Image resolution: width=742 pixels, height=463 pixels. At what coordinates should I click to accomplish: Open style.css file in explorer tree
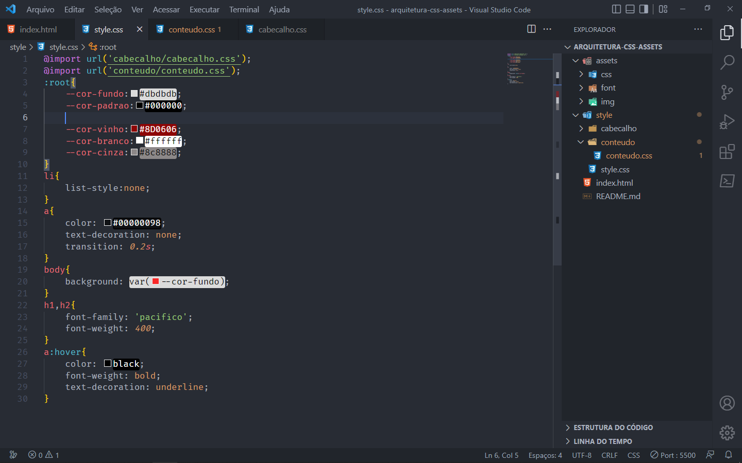pos(615,170)
